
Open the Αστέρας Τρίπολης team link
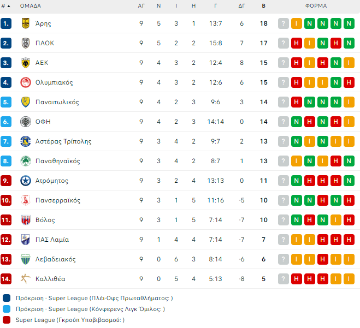click(x=63, y=141)
